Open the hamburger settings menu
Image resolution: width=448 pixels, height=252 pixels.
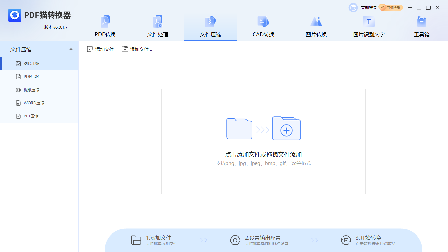(x=410, y=7)
